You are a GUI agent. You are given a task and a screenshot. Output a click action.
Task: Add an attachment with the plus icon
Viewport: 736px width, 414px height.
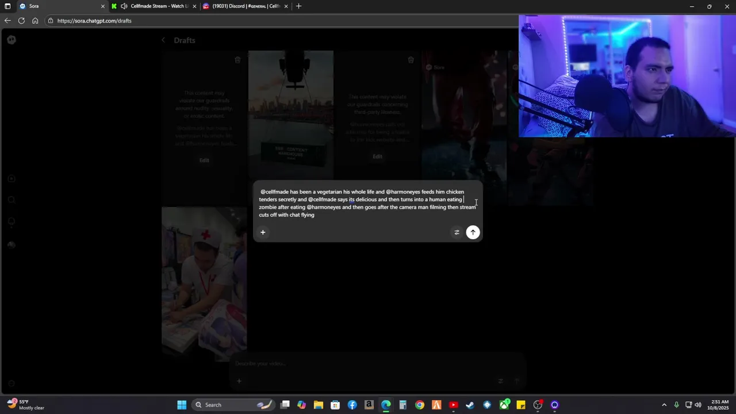point(263,232)
